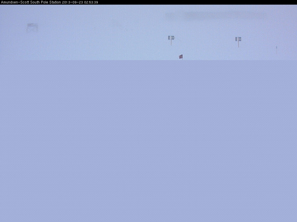
Task: Click the curved wire beside left signpost
Action: coord(179,41)
